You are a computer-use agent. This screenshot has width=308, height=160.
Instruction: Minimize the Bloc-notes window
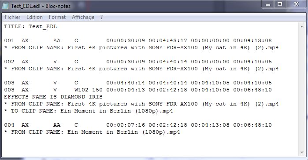(268, 4)
